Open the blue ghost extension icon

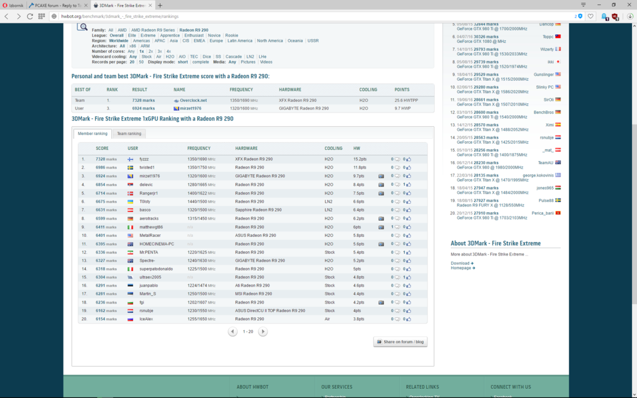coord(605,17)
